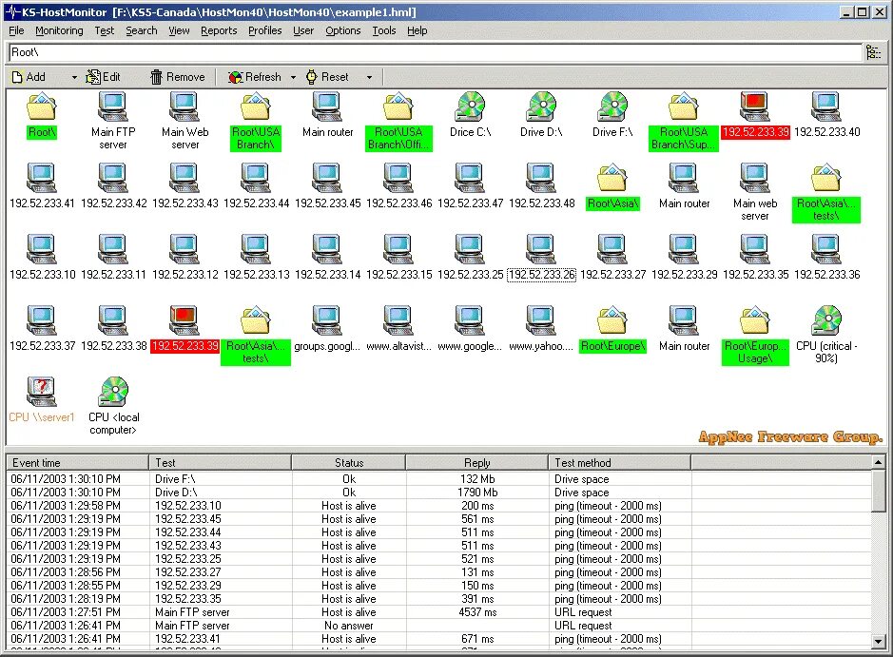Select the 192.52.233.45 computer icon
This screenshot has height=657, width=893.
pyautogui.click(x=327, y=179)
